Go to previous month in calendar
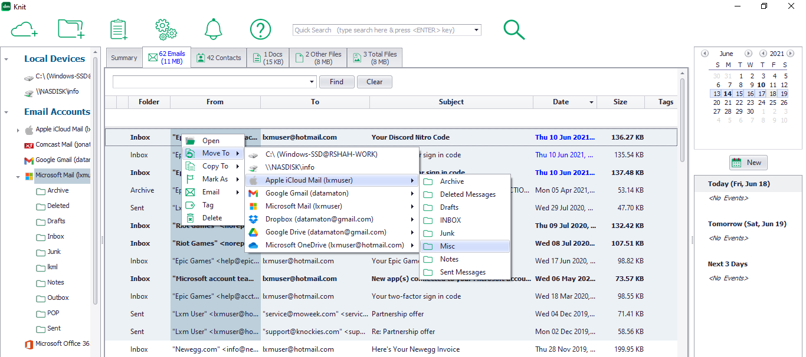The height and width of the screenshot is (357, 806). click(x=705, y=54)
